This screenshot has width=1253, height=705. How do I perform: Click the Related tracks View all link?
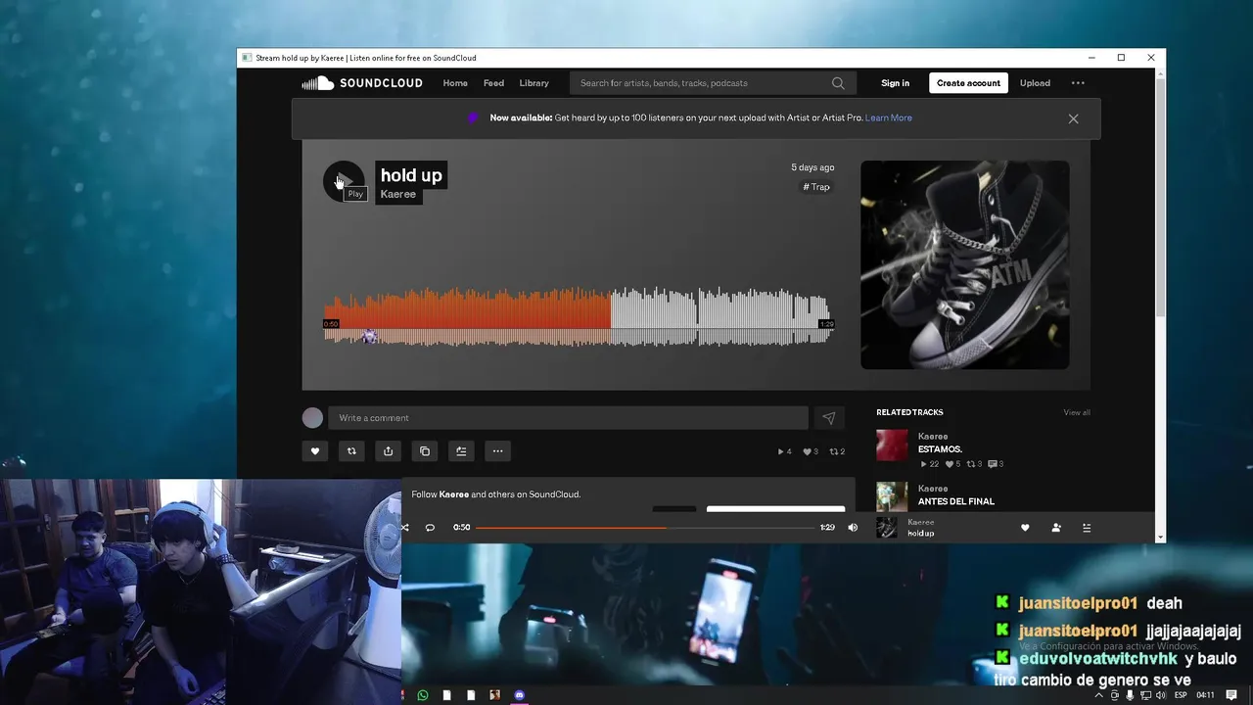(x=1077, y=412)
